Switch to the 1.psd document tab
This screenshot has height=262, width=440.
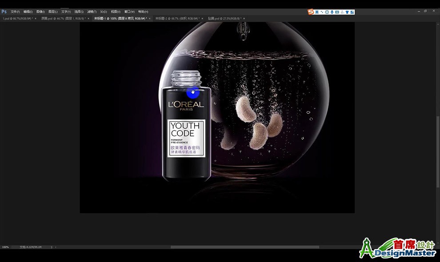(x=18, y=19)
